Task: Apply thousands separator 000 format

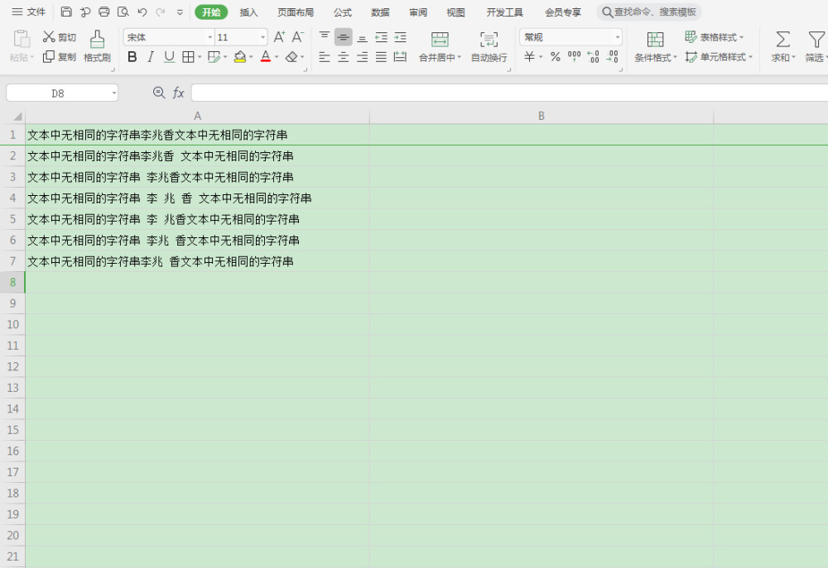Action: coord(574,56)
